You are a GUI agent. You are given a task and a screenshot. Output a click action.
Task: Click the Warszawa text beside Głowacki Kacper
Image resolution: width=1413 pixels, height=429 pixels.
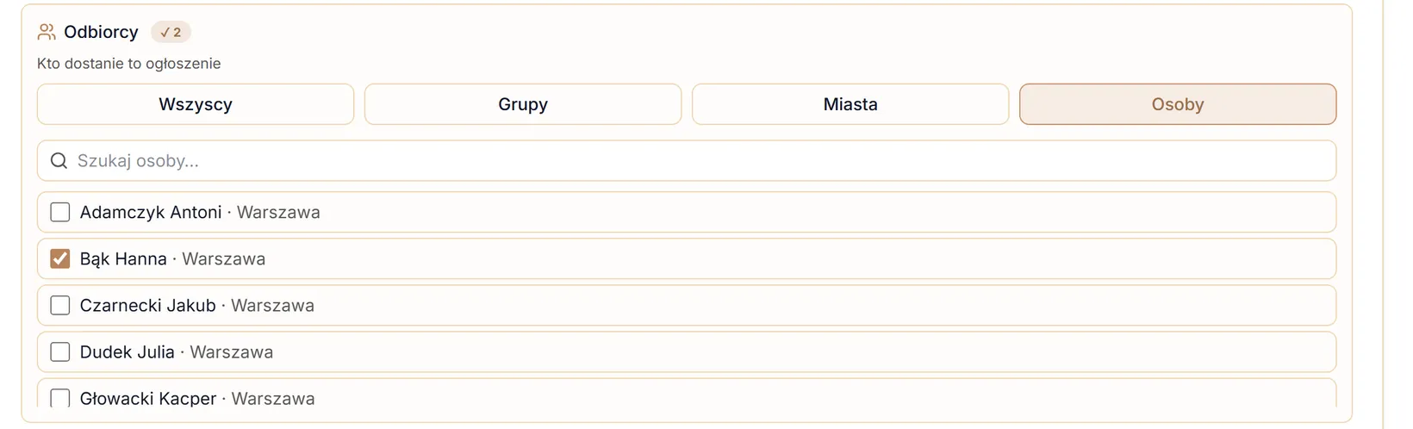[x=273, y=398]
